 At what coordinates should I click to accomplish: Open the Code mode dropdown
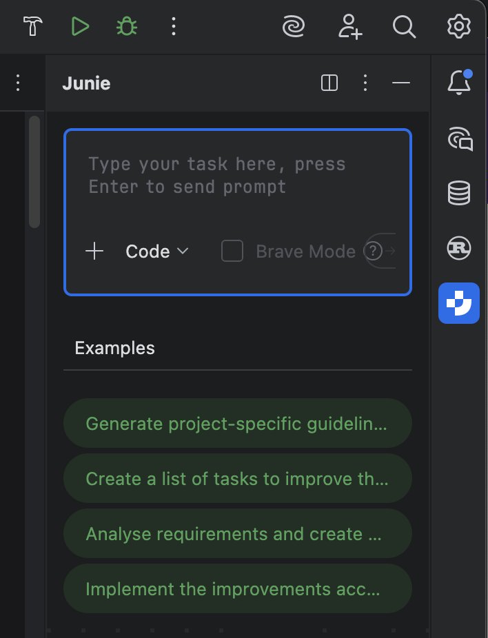coord(156,251)
